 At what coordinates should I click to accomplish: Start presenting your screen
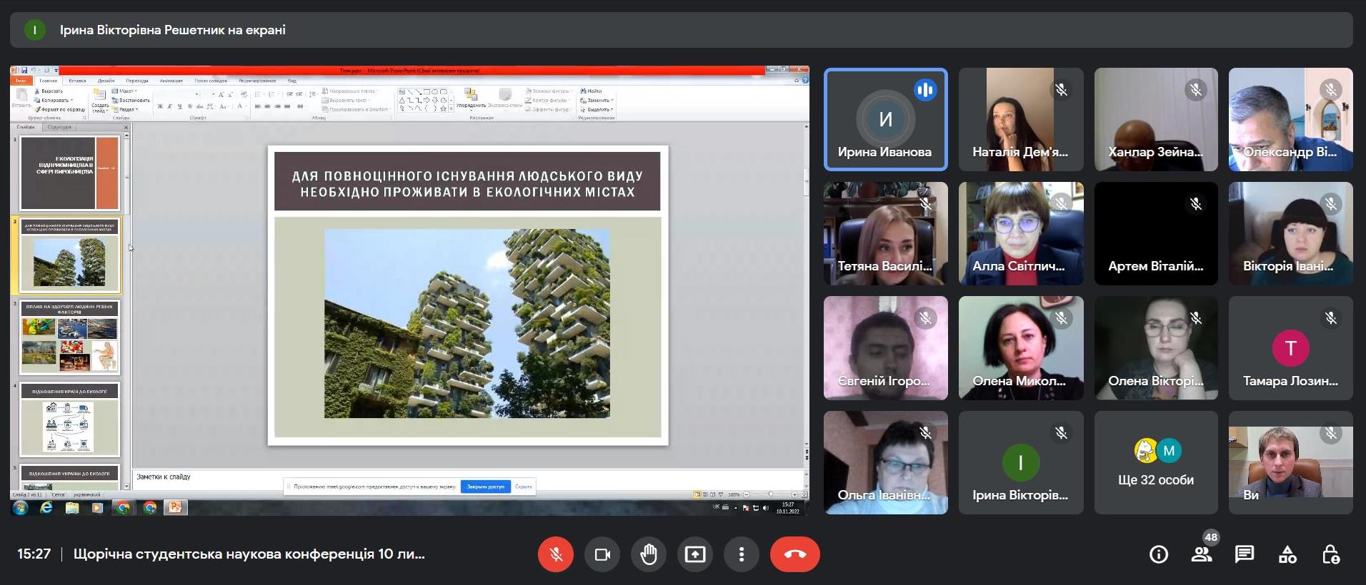point(695,554)
